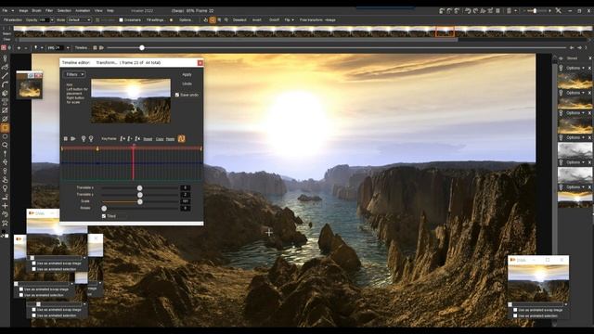Toggle the Tiled checkbox
Screen dimensions: 594x334
tap(104, 216)
